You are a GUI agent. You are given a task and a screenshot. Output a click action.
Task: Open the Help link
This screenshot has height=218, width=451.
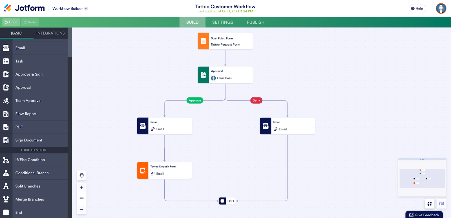click(x=417, y=8)
